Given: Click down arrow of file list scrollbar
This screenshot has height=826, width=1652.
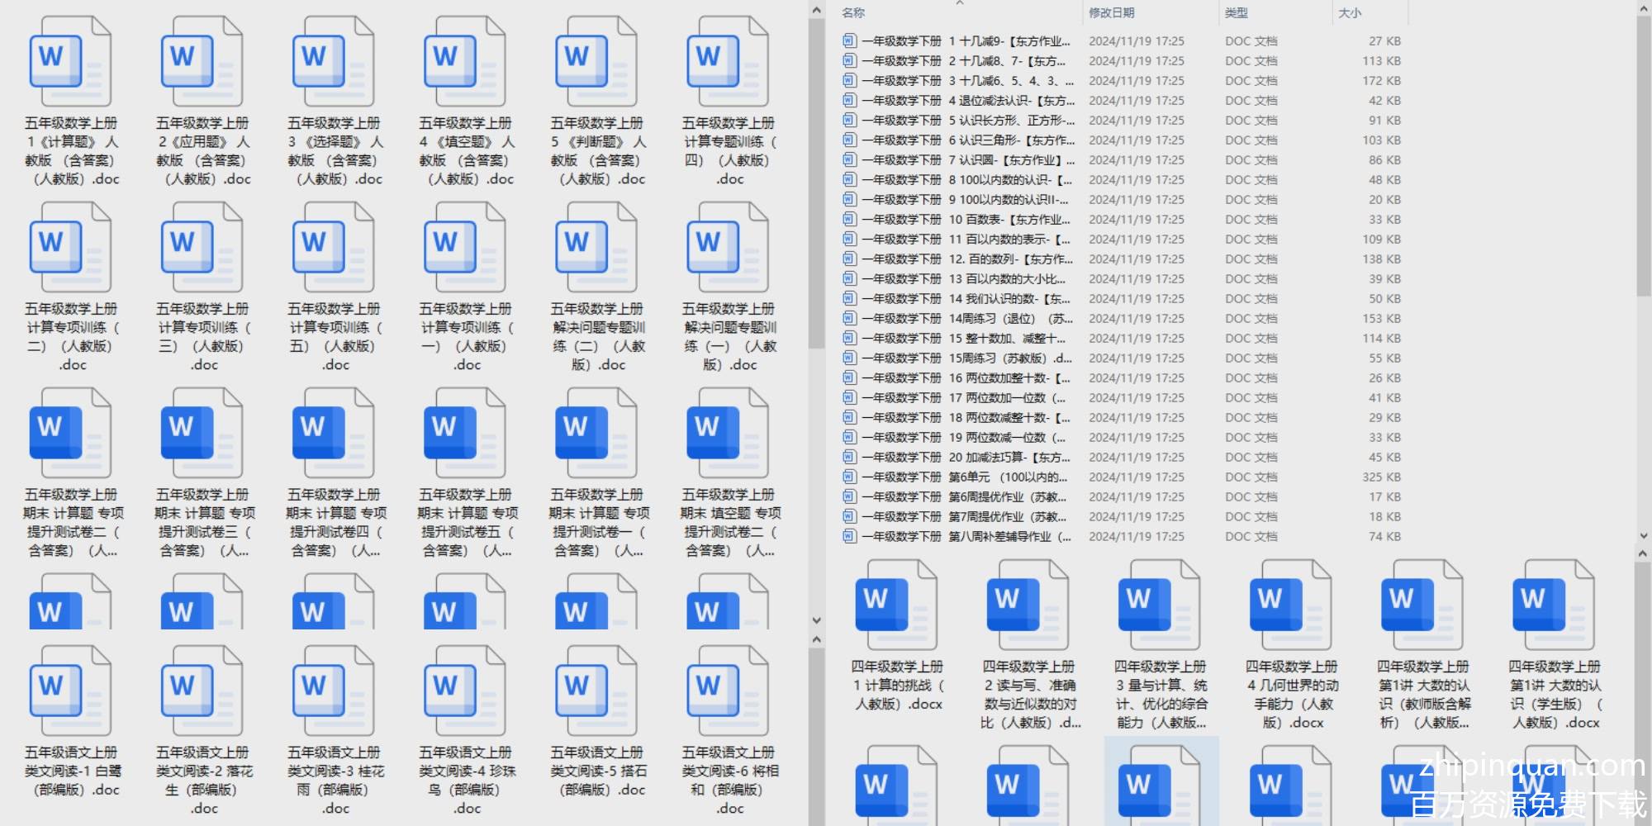Looking at the screenshot, I should [1643, 536].
